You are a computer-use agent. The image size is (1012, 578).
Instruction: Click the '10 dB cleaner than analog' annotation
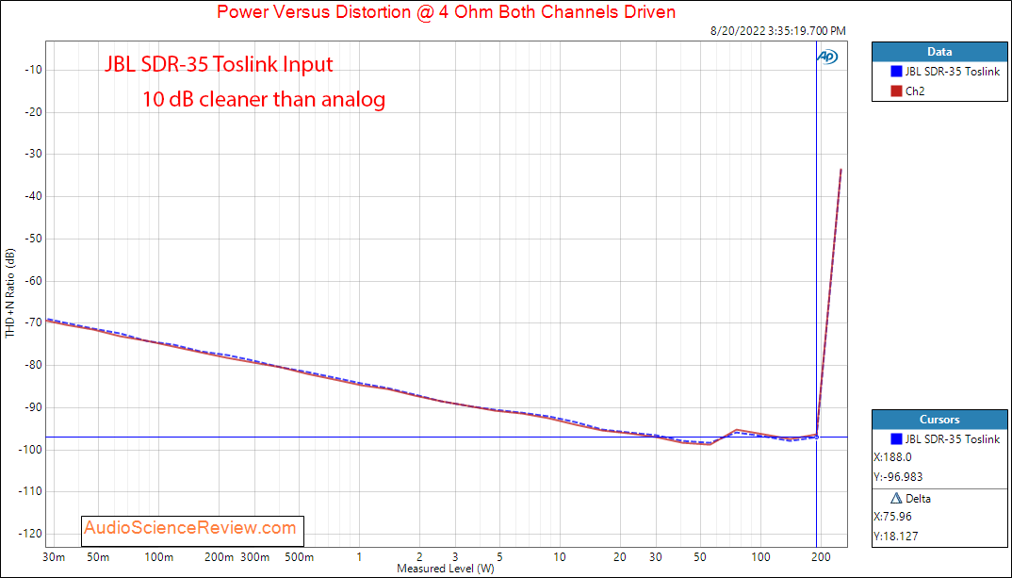(x=265, y=99)
